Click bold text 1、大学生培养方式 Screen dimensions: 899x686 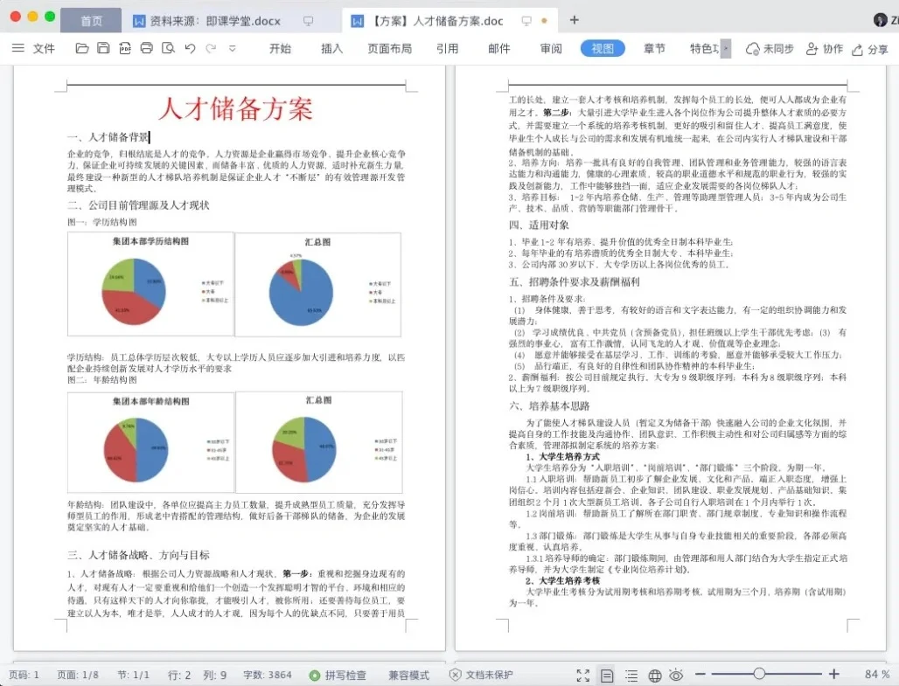pos(563,457)
